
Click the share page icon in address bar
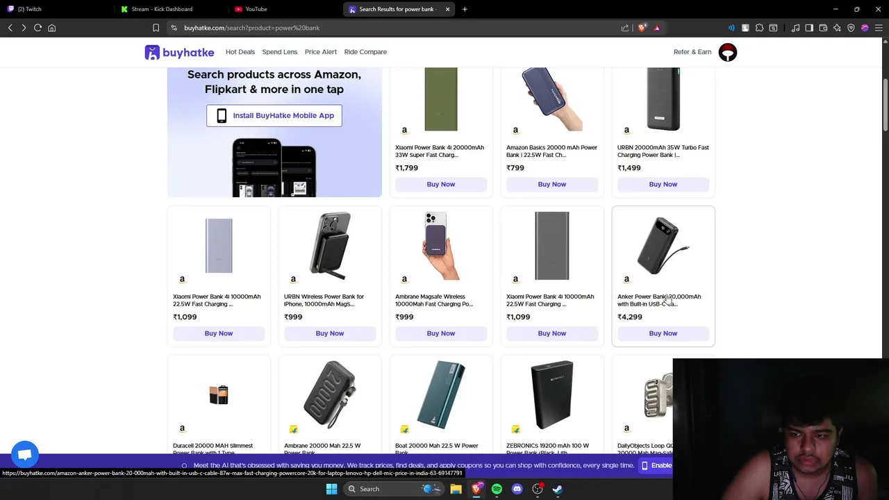[x=625, y=28]
